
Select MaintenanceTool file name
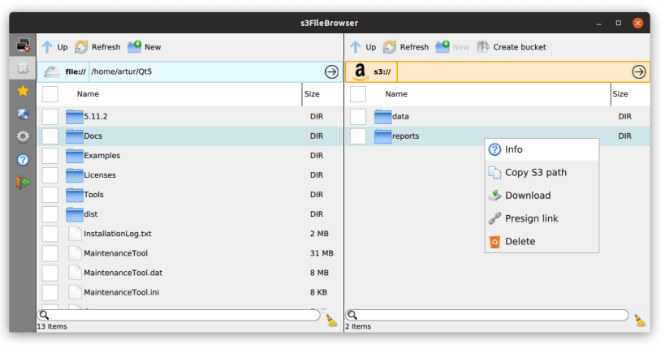116,253
